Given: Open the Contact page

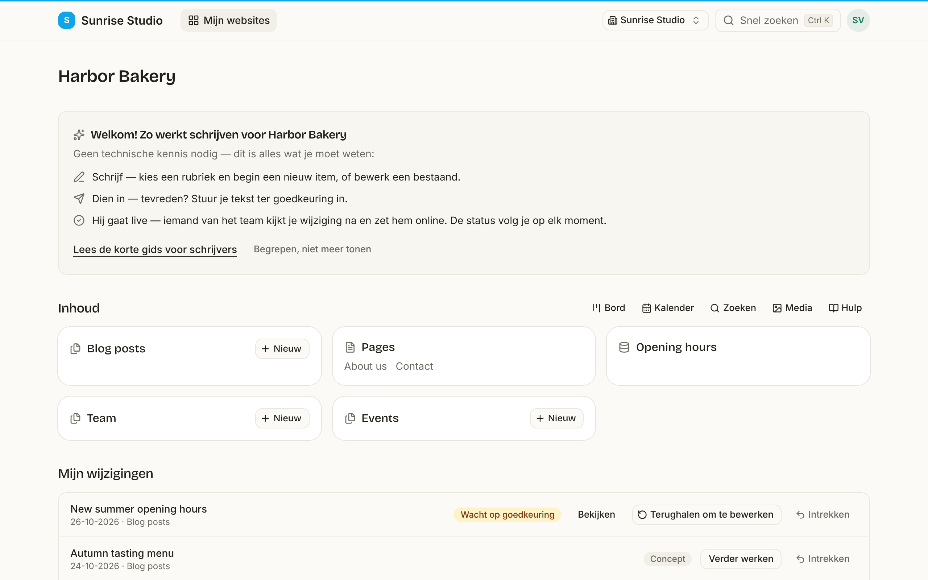Looking at the screenshot, I should (415, 366).
